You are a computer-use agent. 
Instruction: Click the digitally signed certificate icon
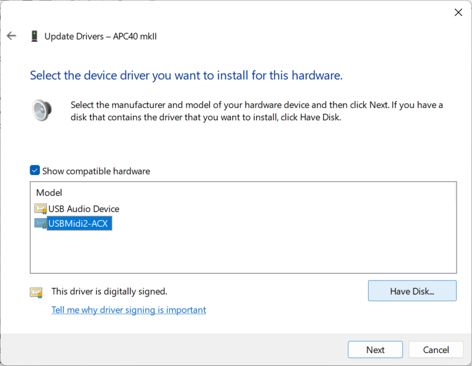36,292
